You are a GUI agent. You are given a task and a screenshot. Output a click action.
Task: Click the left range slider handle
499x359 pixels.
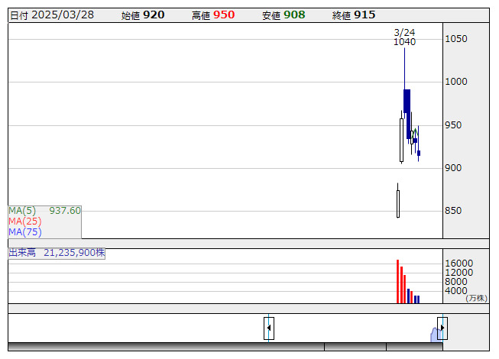tap(269, 328)
